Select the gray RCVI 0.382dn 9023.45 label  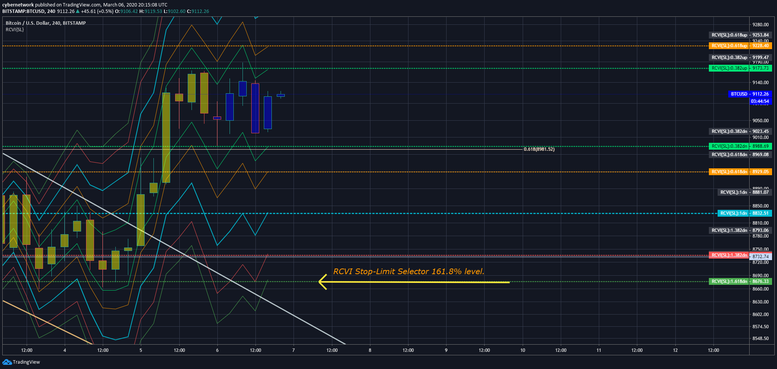(740, 131)
